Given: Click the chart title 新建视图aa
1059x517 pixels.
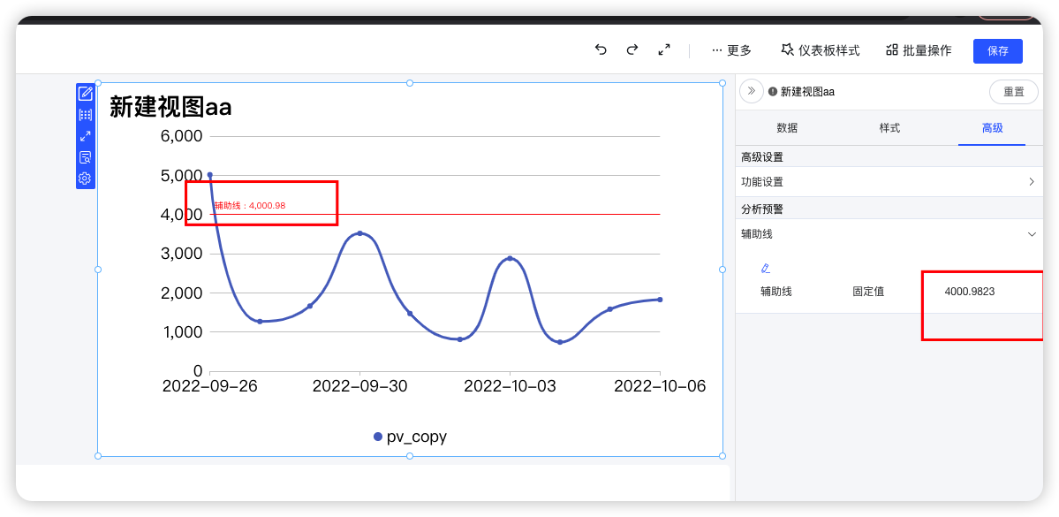Looking at the screenshot, I should pyautogui.click(x=170, y=107).
